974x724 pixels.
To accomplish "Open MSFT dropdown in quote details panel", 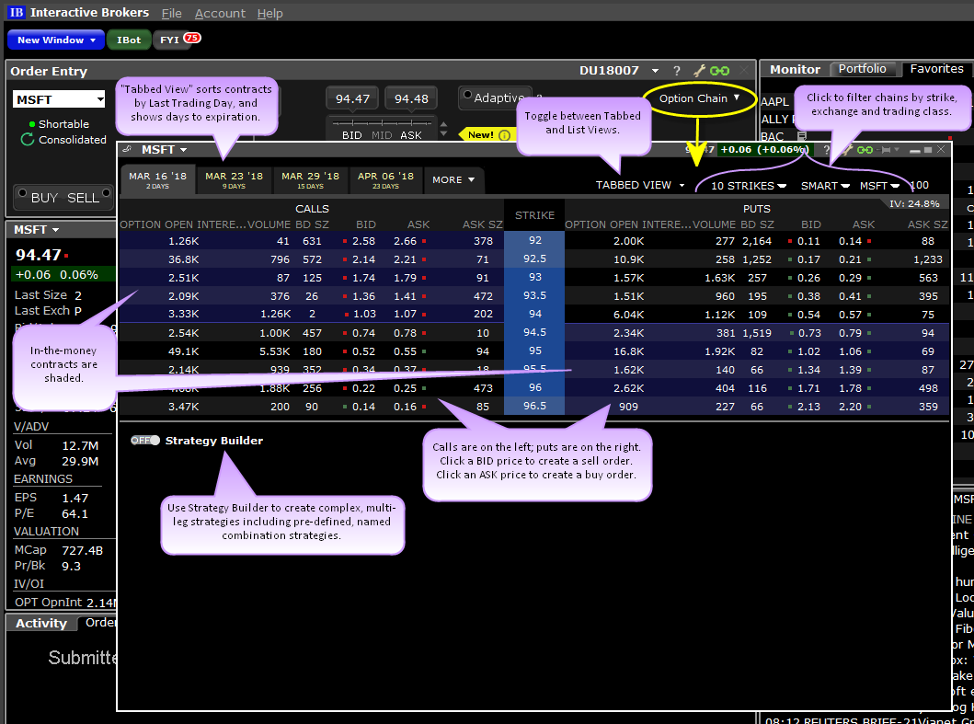I will 37,230.
